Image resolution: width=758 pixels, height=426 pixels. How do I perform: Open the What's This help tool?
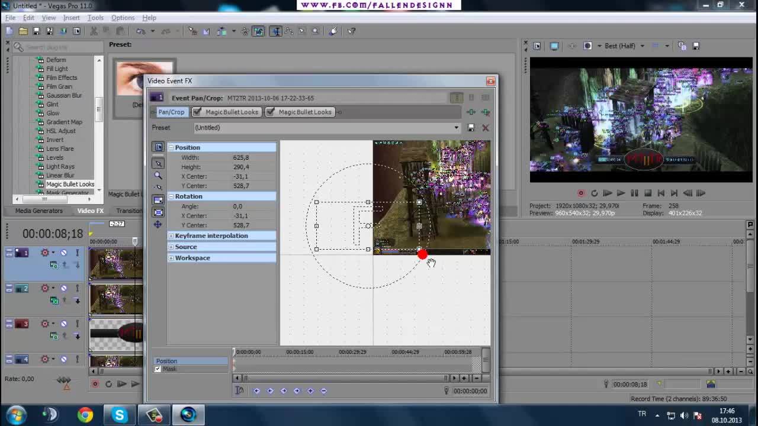(x=352, y=31)
